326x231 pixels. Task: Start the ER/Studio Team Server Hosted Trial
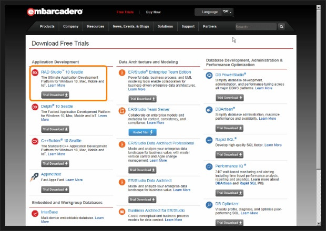coord(142,132)
